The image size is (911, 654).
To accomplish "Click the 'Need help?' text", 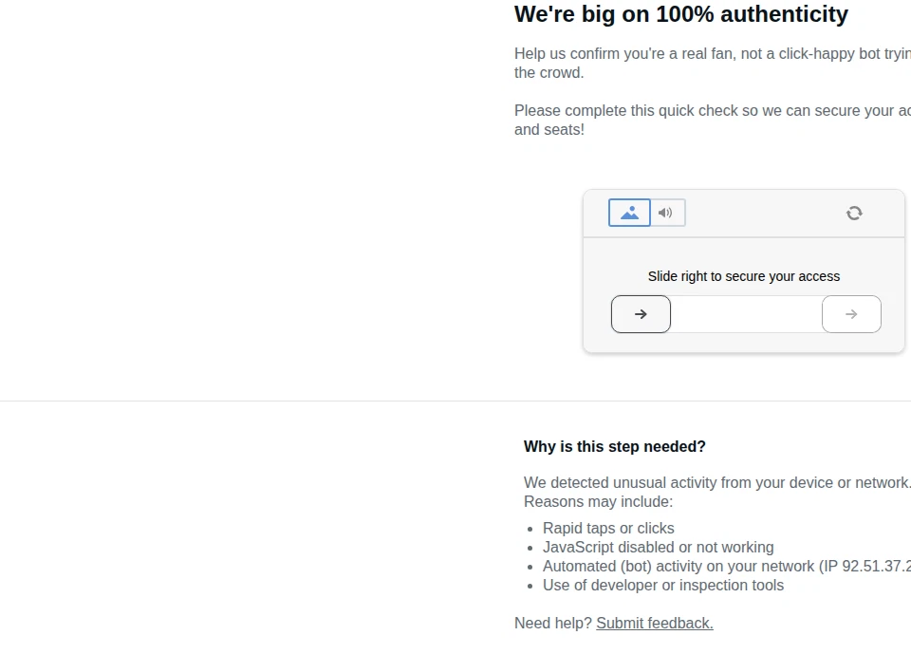I will tap(553, 624).
